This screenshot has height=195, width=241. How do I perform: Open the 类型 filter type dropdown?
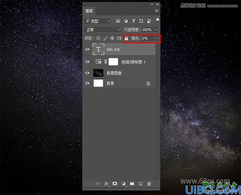[x=97, y=21]
